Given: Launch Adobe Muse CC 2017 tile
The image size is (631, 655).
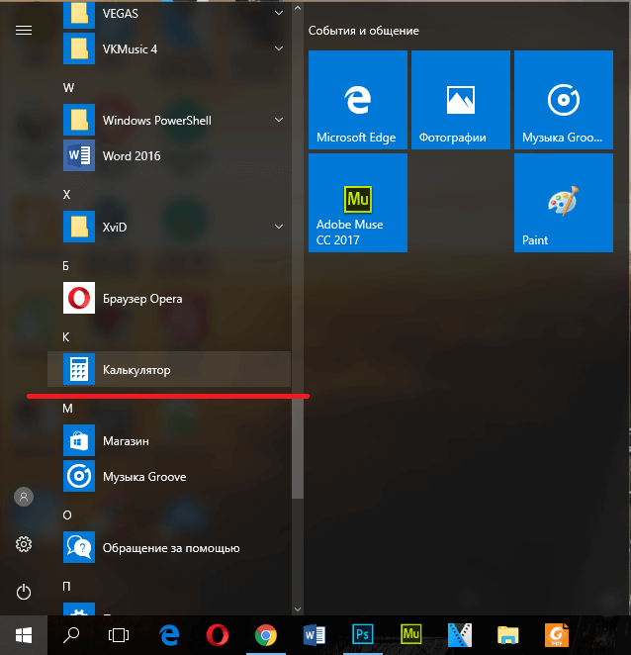Looking at the screenshot, I should (x=358, y=203).
